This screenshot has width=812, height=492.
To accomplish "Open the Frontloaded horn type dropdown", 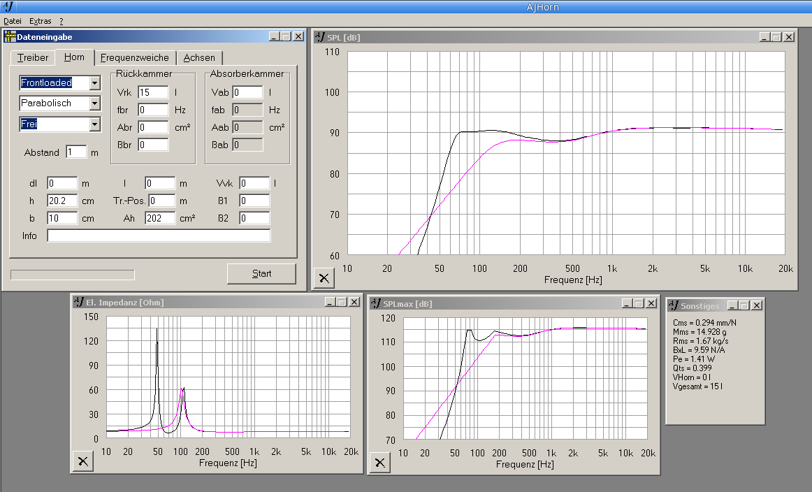I will [95, 83].
